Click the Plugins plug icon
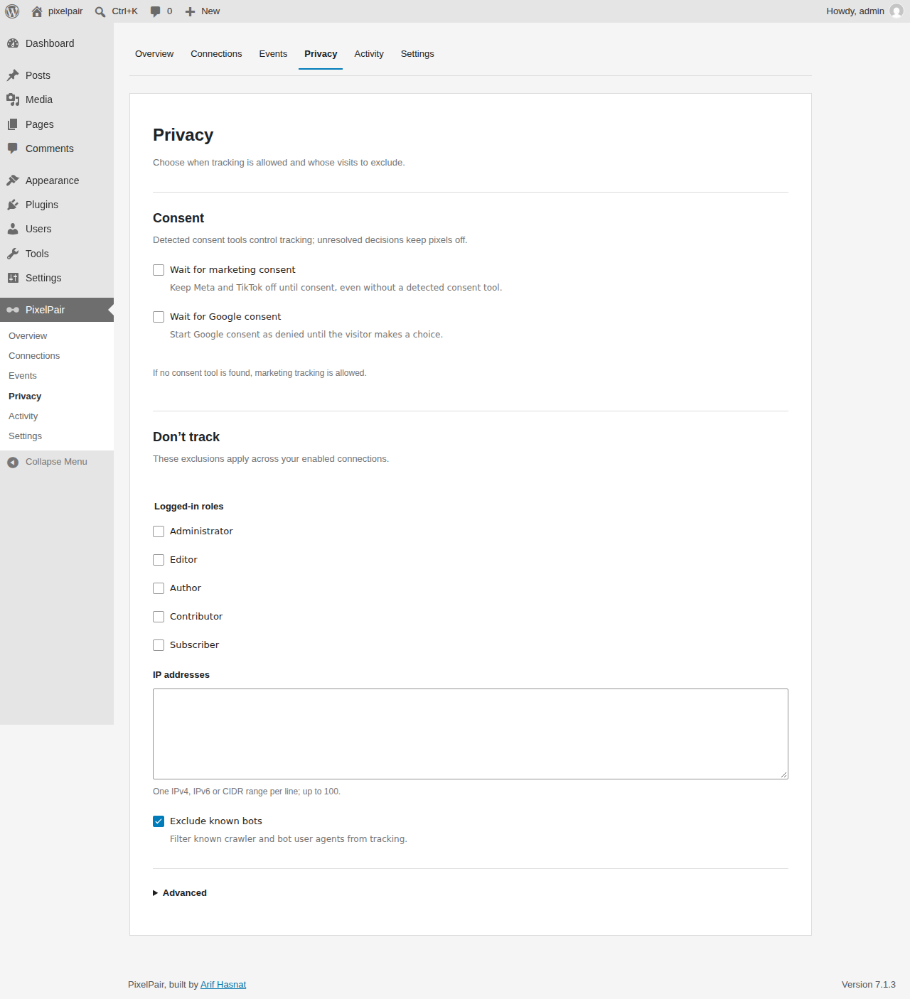 click(x=13, y=205)
